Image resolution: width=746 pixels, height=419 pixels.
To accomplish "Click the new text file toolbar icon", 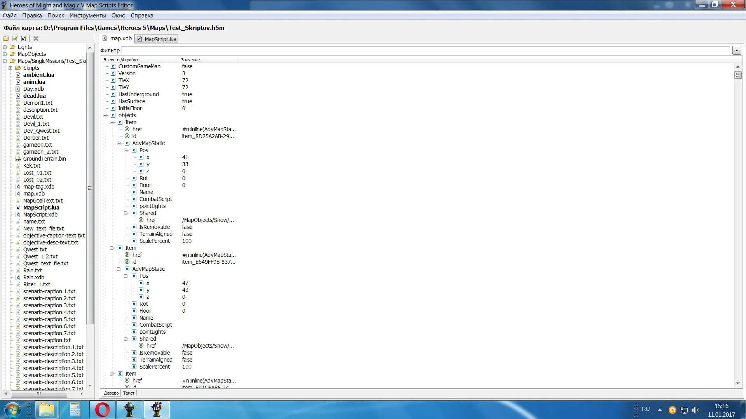I will click(15, 38).
